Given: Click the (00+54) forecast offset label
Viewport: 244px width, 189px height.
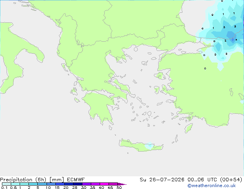Looking at the screenshot, I should pos(231,180).
